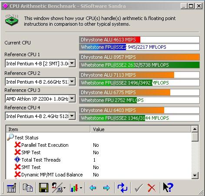Activate the context help pointer icon
This screenshot has height=196, width=205.
tap(168, 188)
